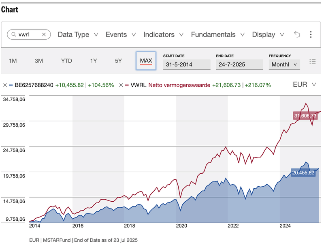The width and height of the screenshot is (324, 245).
Task: Remove the VWRL series from chart
Action: pos(121,85)
